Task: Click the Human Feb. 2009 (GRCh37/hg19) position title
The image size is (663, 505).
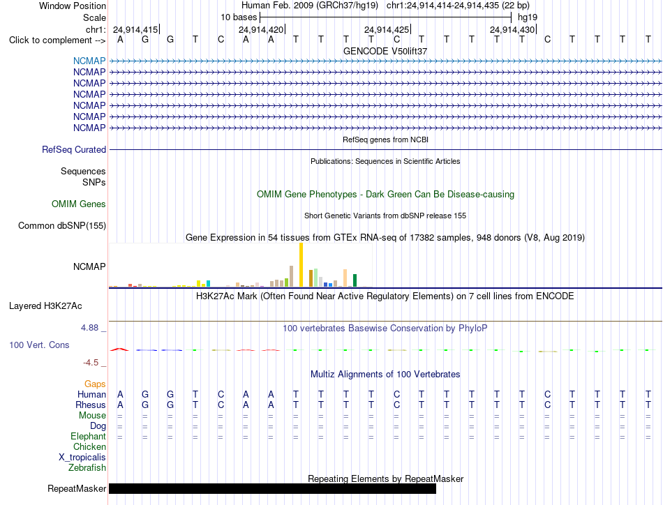Action: [x=309, y=6]
